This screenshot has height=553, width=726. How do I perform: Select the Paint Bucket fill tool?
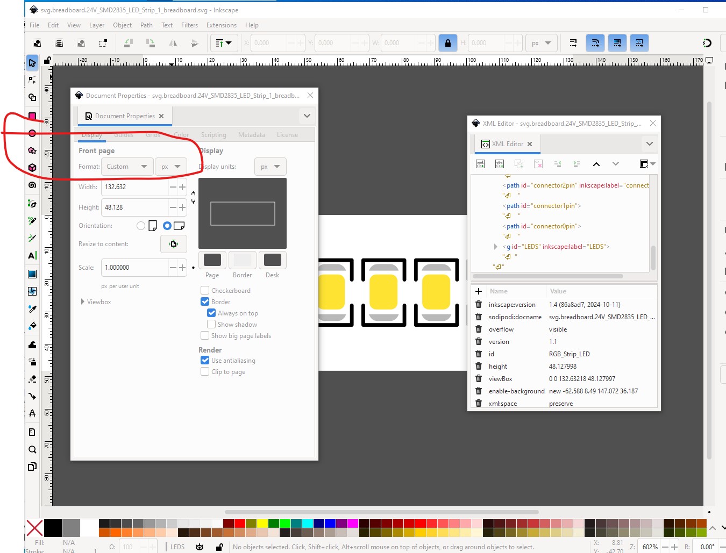click(x=32, y=326)
